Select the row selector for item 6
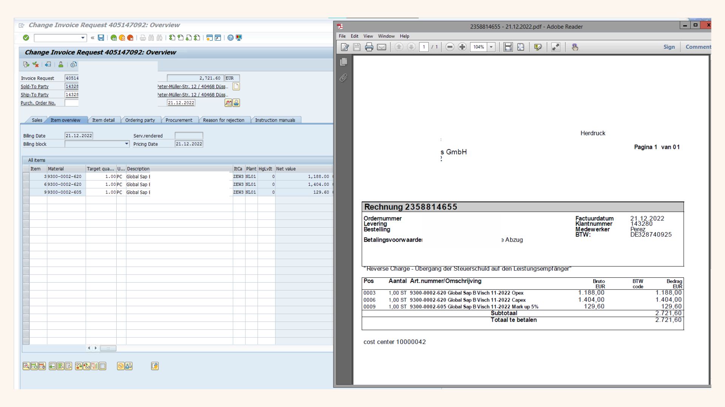Viewport: 725px width, 407px height. point(26,184)
